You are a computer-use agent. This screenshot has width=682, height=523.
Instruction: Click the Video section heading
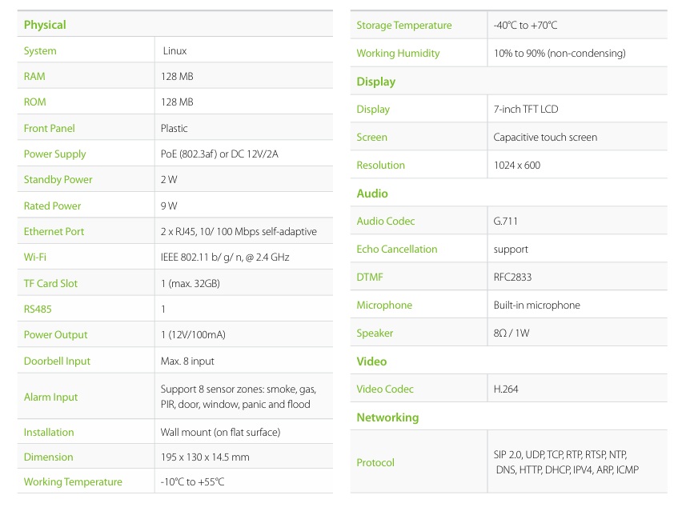[371, 361]
